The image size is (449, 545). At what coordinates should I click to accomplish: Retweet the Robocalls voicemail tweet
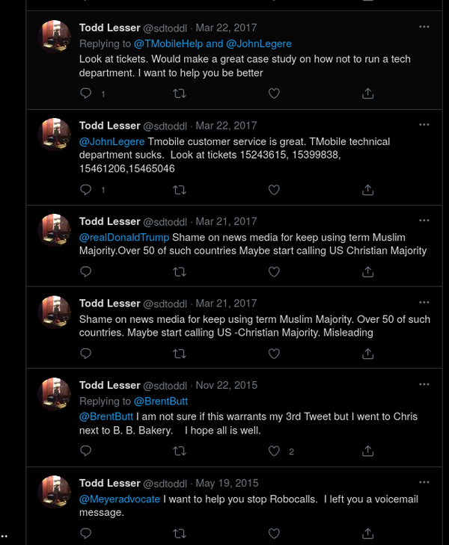(180, 533)
